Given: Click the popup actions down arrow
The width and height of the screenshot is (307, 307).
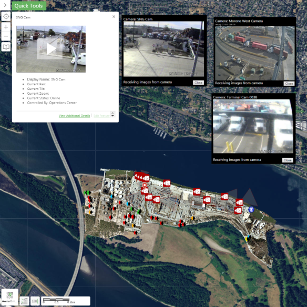Looking at the screenshot, I should click(x=112, y=116).
